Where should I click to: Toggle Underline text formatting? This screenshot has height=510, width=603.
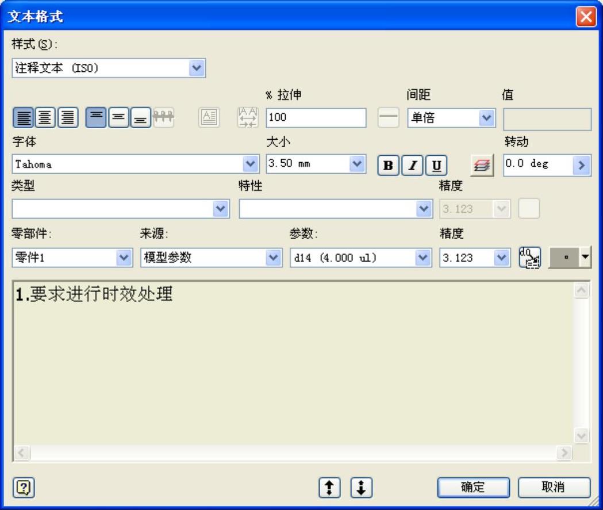pyautogui.click(x=436, y=166)
